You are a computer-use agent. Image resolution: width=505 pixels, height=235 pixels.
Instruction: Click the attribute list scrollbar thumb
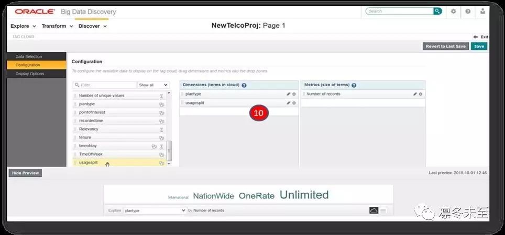click(169, 150)
